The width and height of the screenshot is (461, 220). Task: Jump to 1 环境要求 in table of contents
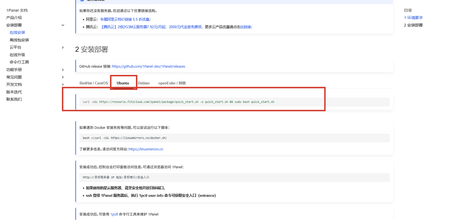coord(413,18)
